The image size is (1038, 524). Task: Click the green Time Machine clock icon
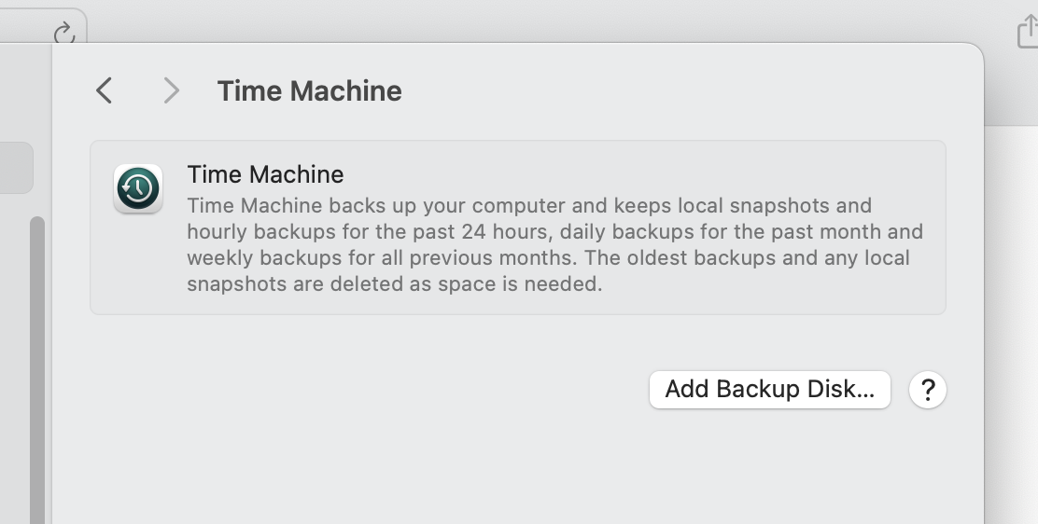click(x=138, y=188)
